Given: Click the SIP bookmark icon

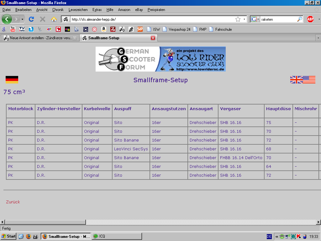Looking at the screenshot, I should coord(140,29).
